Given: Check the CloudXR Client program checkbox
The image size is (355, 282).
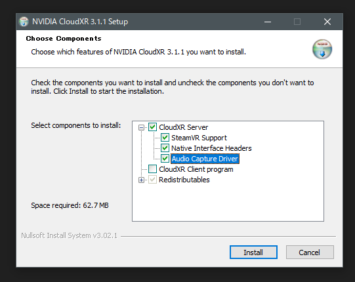Looking at the screenshot, I should [152, 169].
